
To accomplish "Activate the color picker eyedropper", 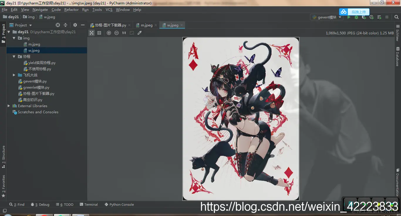I will click(140, 33).
